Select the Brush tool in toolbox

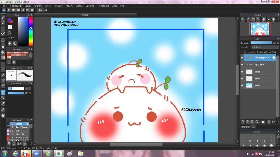3,17
